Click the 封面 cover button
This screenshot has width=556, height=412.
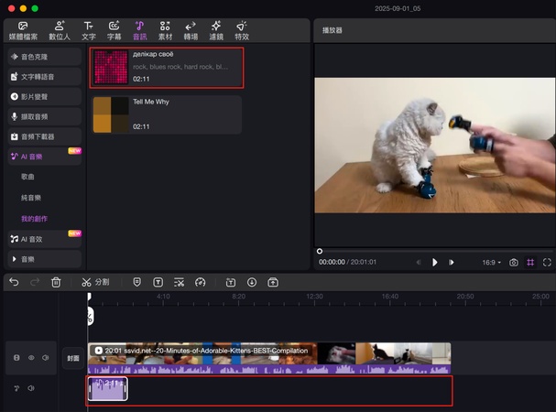pyautogui.click(x=73, y=359)
